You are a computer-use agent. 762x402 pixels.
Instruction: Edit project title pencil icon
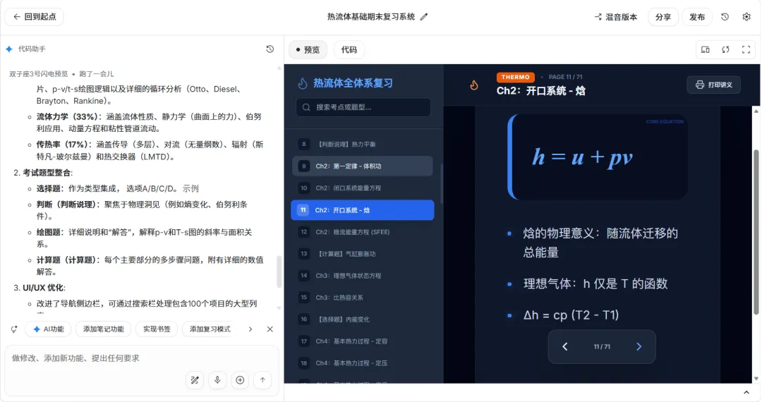point(424,16)
